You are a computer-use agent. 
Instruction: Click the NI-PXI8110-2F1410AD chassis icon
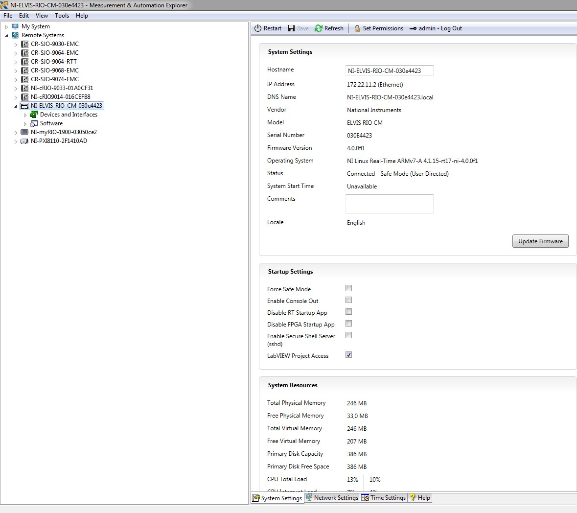tap(24, 141)
